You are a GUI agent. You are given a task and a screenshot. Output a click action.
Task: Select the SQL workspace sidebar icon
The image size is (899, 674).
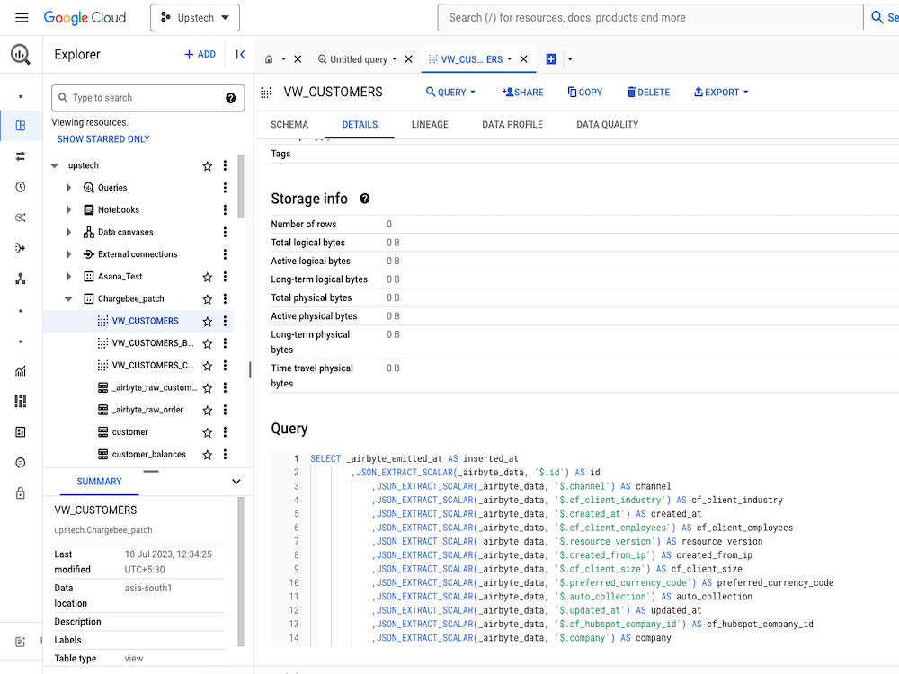point(21,126)
